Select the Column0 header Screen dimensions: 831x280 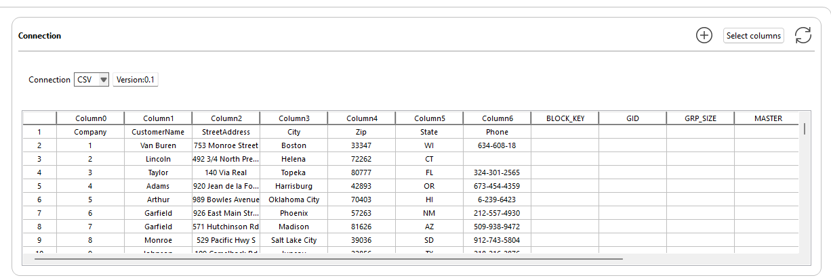pos(90,118)
